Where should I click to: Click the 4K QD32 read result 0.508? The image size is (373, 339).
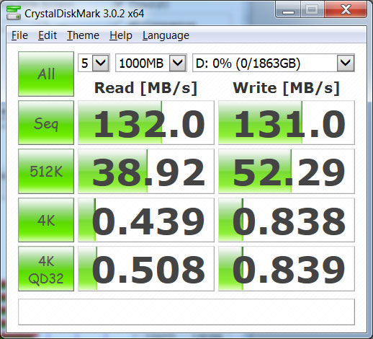pyautogui.click(x=146, y=268)
